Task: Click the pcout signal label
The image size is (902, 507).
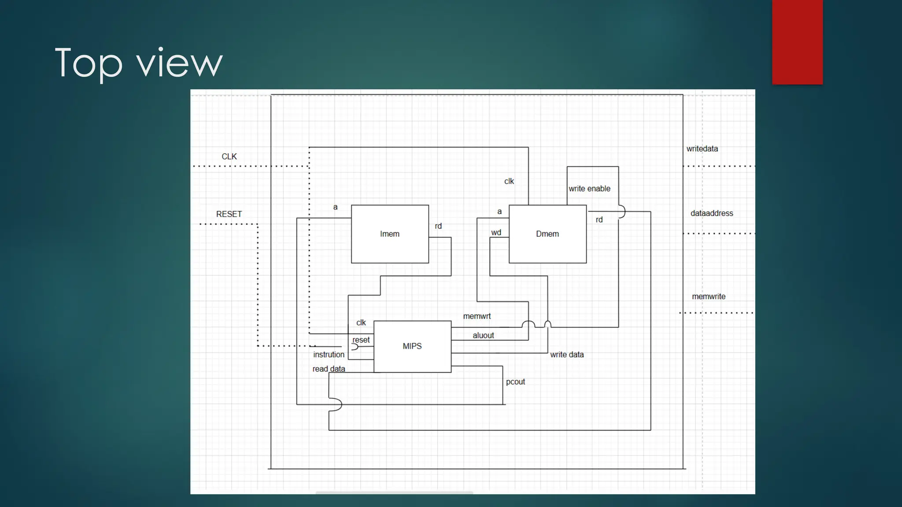Action: pyautogui.click(x=515, y=382)
